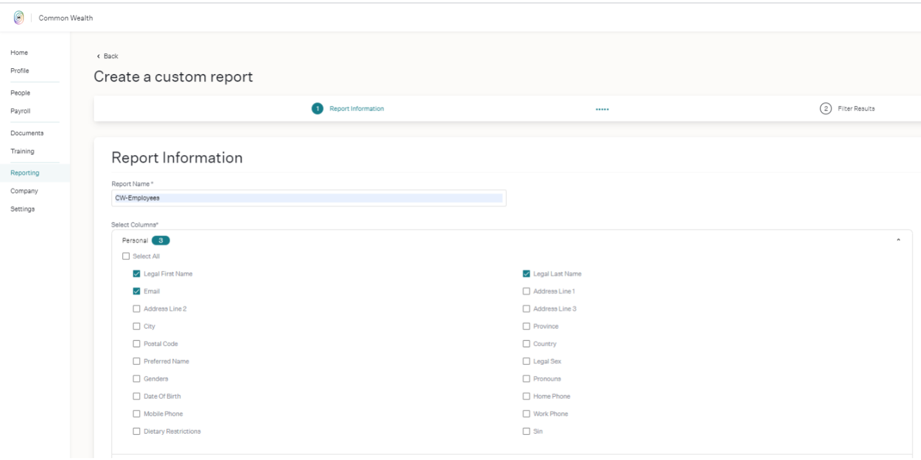Click the Personal section count badge
This screenshot has width=921, height=460.
(160, 241)
